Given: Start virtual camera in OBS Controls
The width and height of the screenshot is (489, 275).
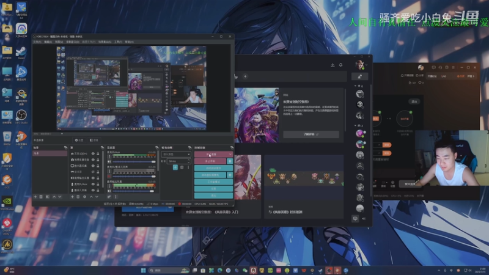Looking at the screenshot, I should [210, 175].
